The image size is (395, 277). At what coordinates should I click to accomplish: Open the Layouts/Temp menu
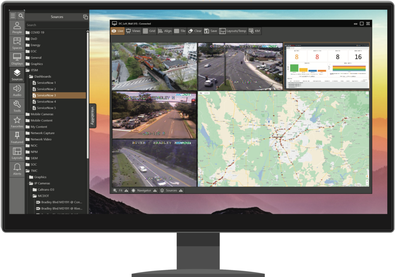tap(233, 31)
